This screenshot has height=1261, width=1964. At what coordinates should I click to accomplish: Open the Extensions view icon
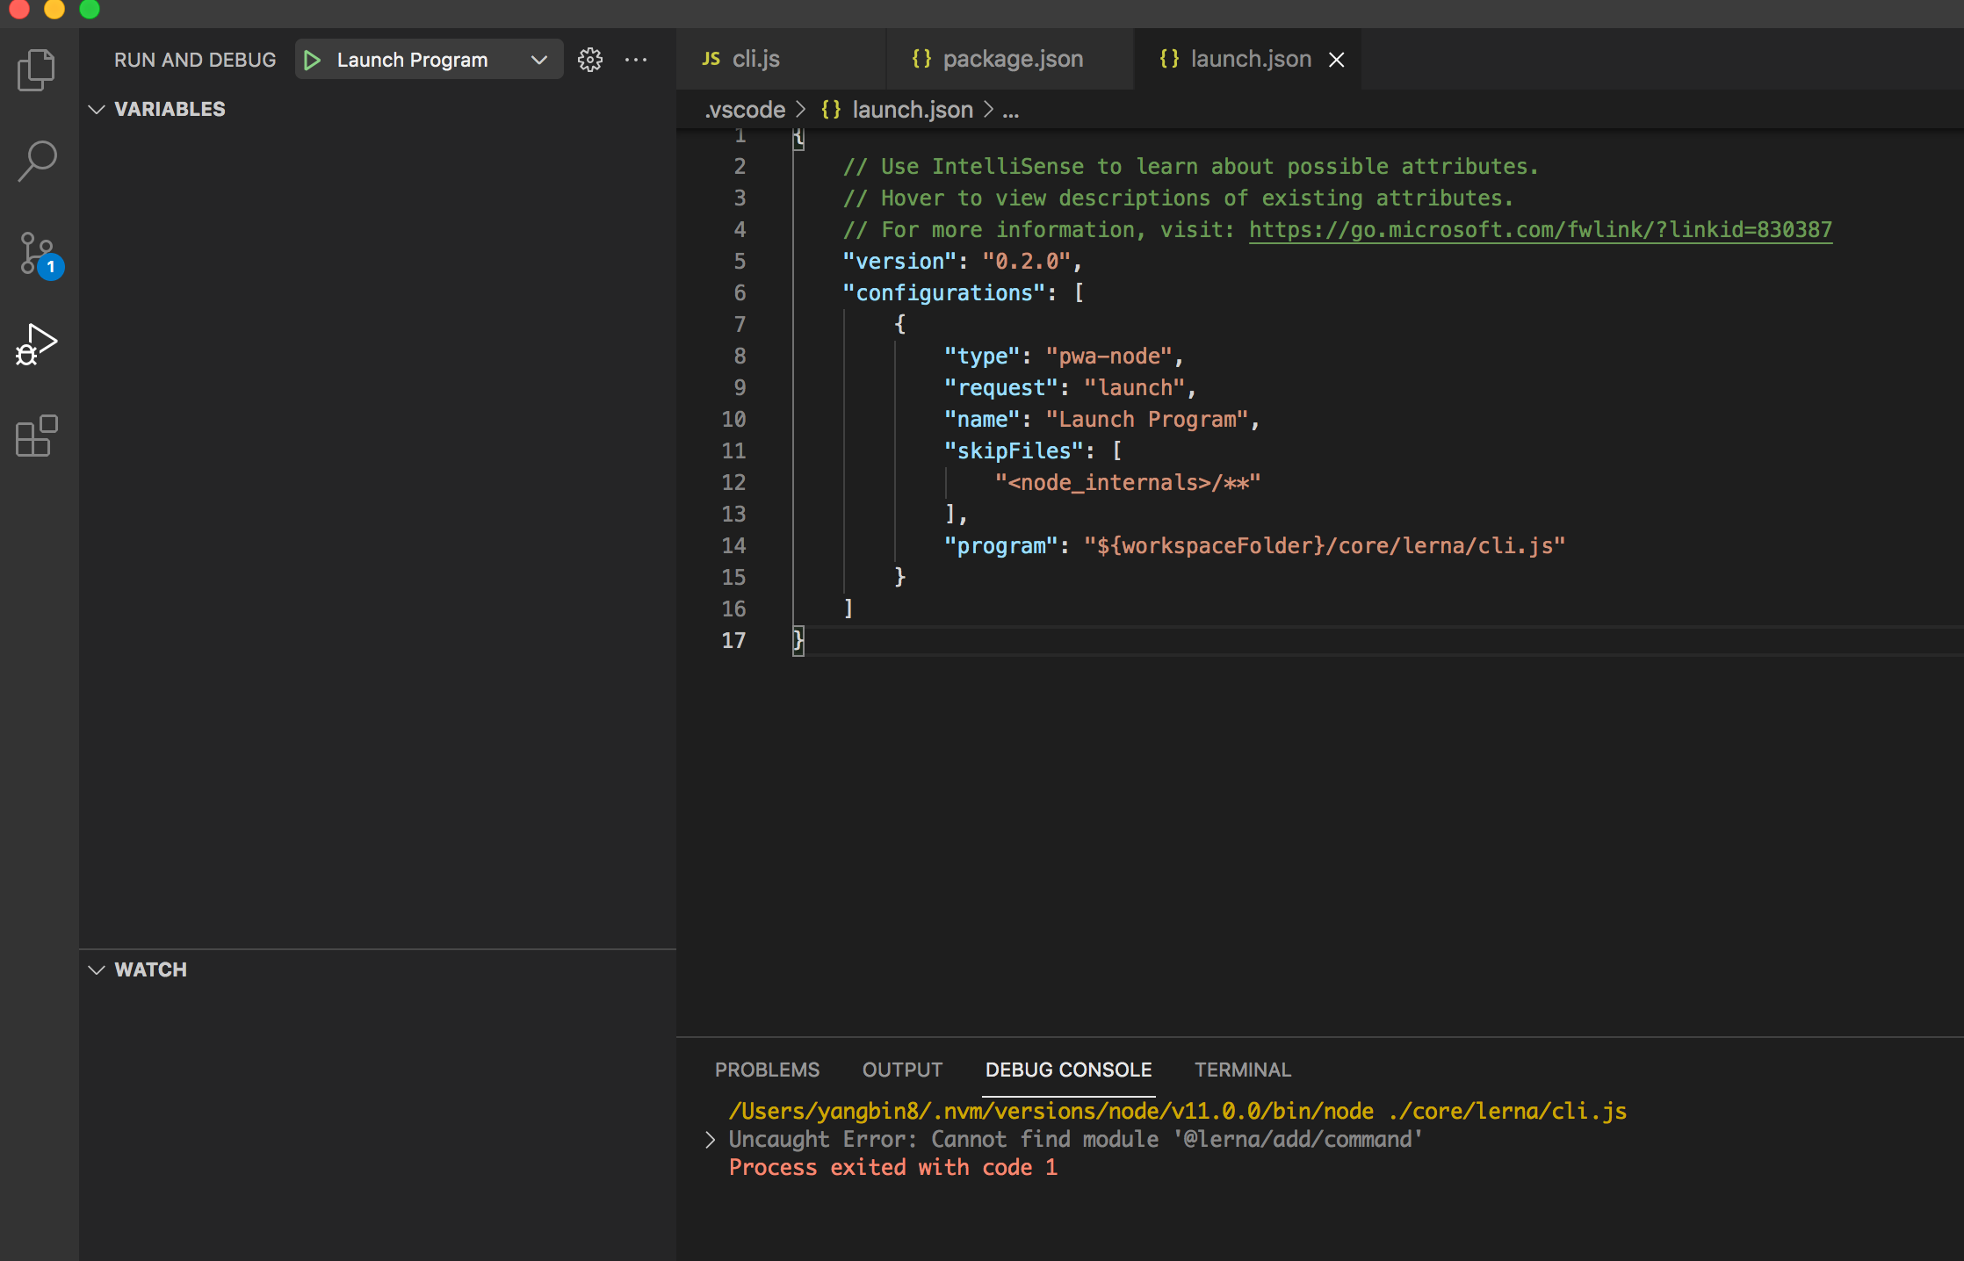coord(36,436)
